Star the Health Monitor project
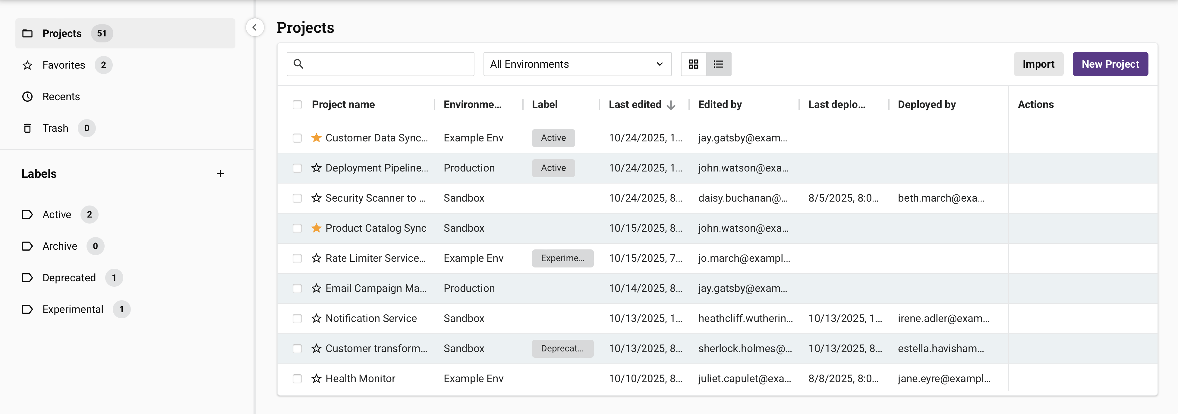The height and width of the screenshot is (414, 1178). click(316, 378)
